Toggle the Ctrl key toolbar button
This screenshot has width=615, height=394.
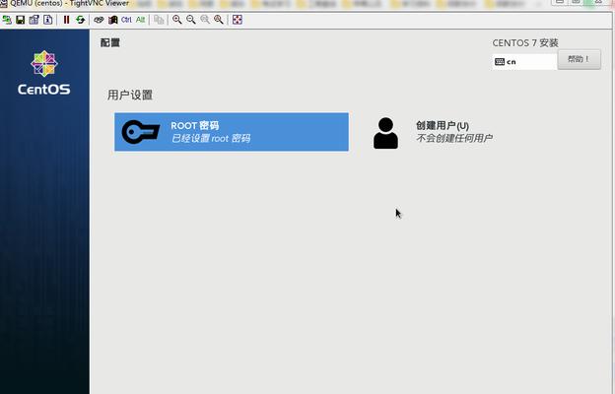(x=126, y=20)
